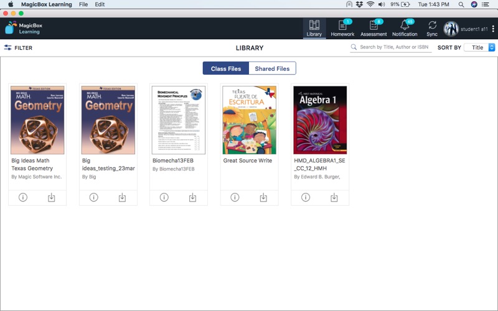Open the Texas Fuente de Escritura cover
The height and width of the screenshot is (311, 498).
(250, 120)
